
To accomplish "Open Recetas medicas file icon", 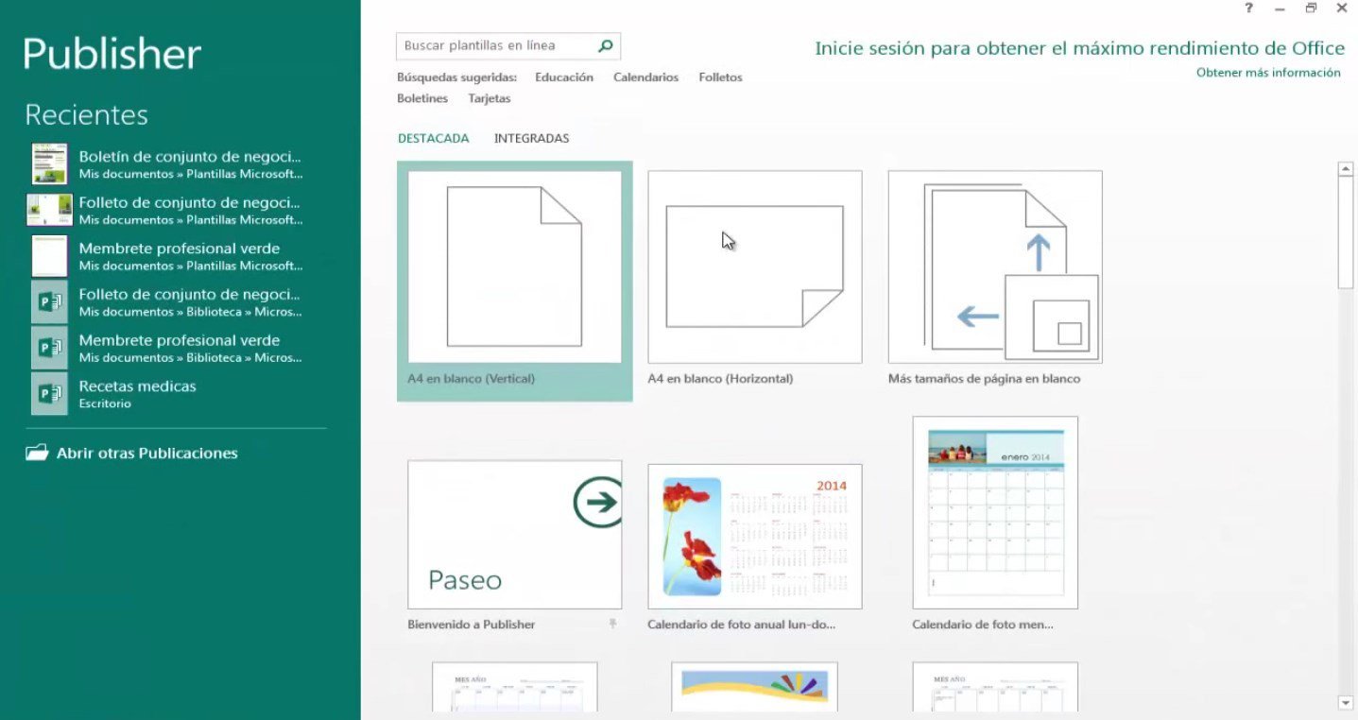I will [49, 394].
